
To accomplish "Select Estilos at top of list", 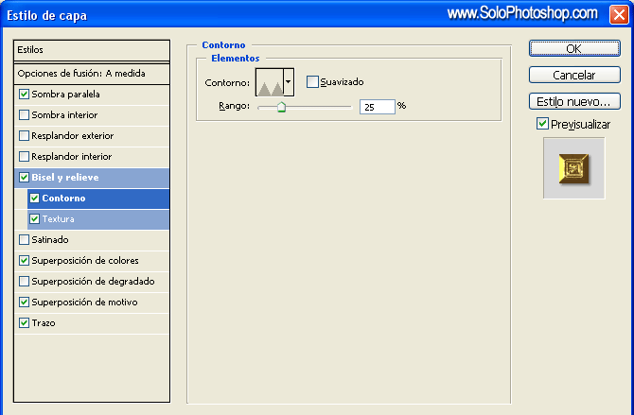I will tap(93, 49).
